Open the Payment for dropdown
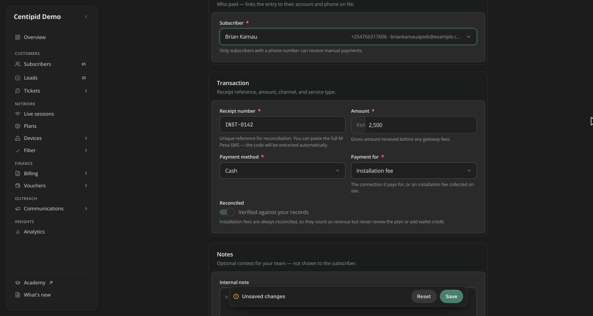 coord(414,171)
